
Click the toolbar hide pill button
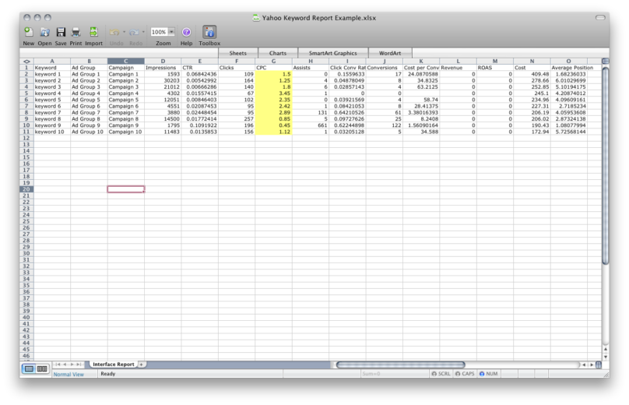(x=600, y=17)
